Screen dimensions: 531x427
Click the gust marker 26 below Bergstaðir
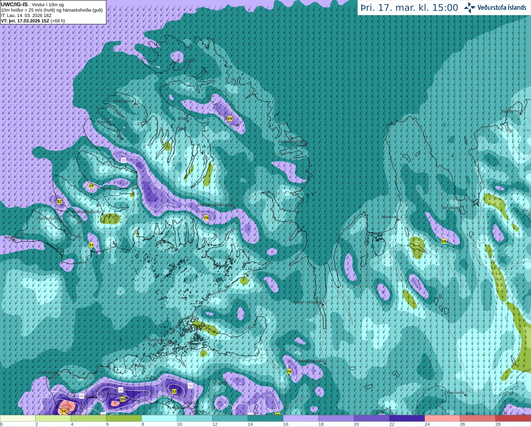pos(444,241)
